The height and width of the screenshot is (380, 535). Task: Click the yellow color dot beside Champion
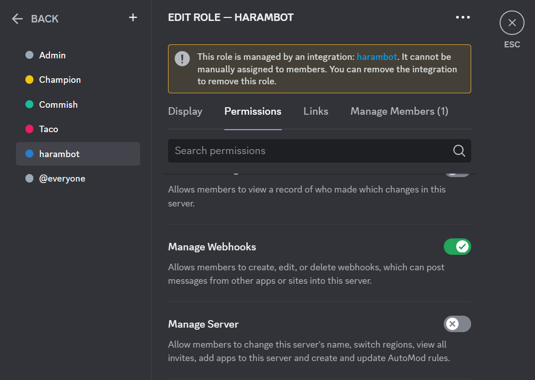click(29, 79)
